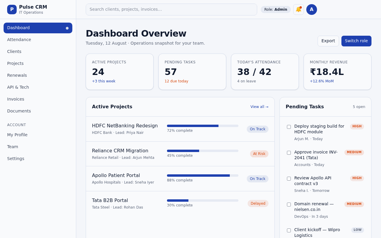Mark Review Apollo API contract done
Viewport: 381px width, 238px height.
point(289,178)
